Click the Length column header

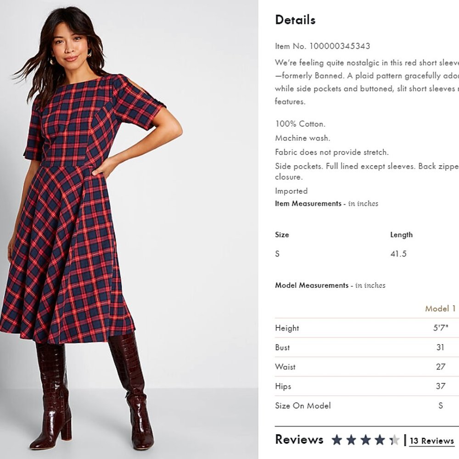pyautogui.click(x=402, y=235)
